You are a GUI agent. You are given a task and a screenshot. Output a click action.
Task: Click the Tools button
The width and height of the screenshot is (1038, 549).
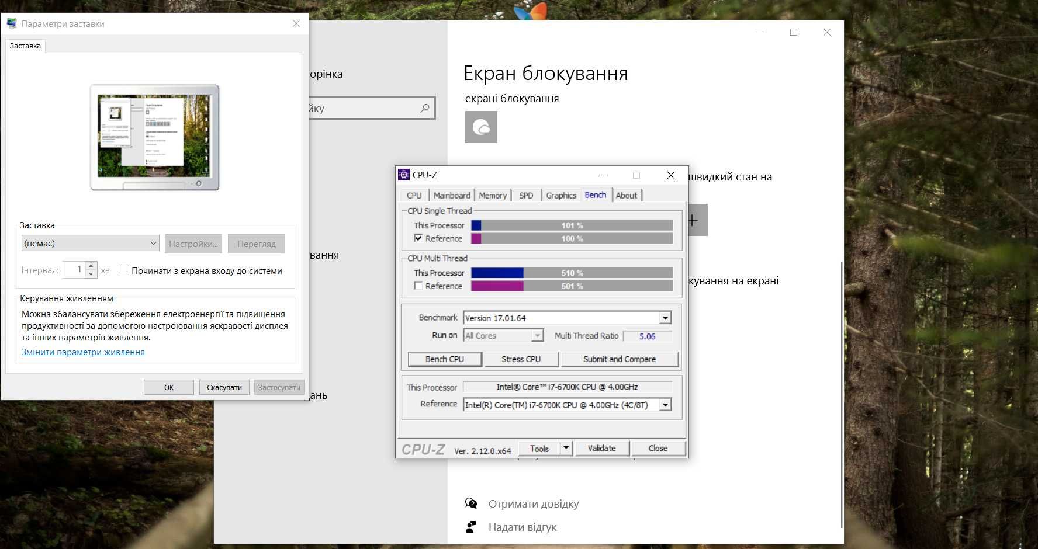[539, 449]
